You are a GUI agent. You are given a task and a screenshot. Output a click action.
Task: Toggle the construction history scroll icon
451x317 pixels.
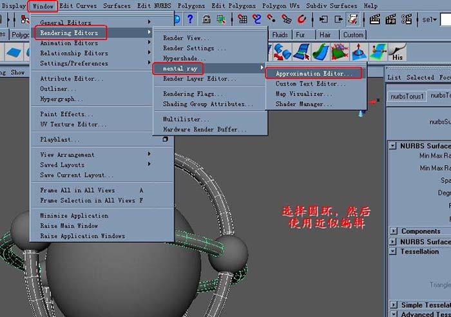(352, 19)
